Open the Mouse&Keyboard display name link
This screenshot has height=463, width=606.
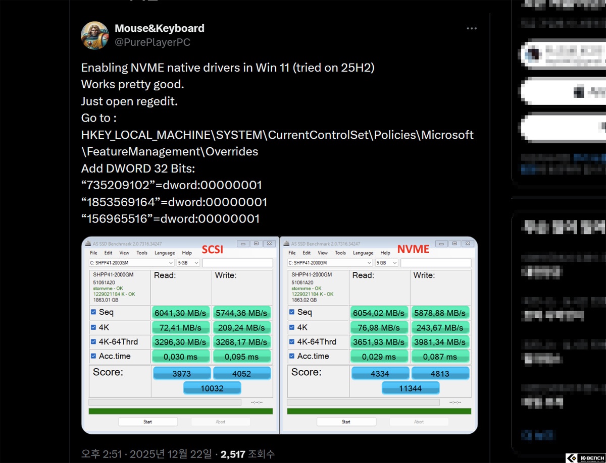pyautogui.click(x=160, y=28)
